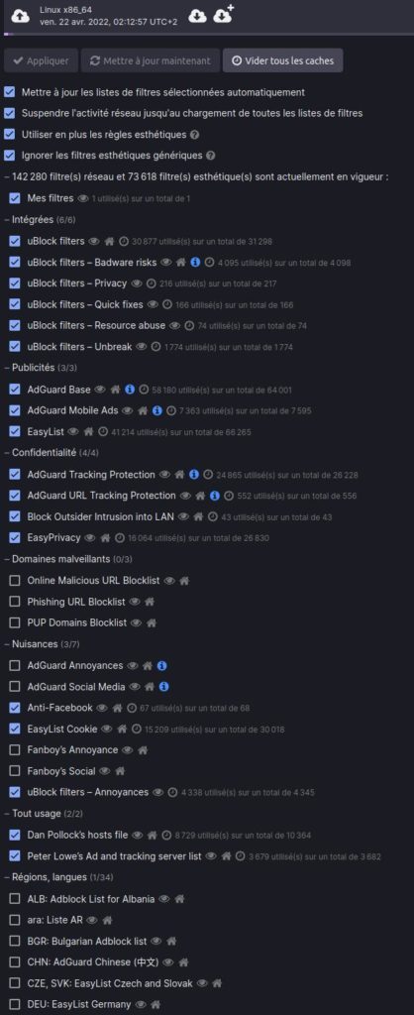Uncheck the EasyList Cookie checkbox

tap(15, 729)
